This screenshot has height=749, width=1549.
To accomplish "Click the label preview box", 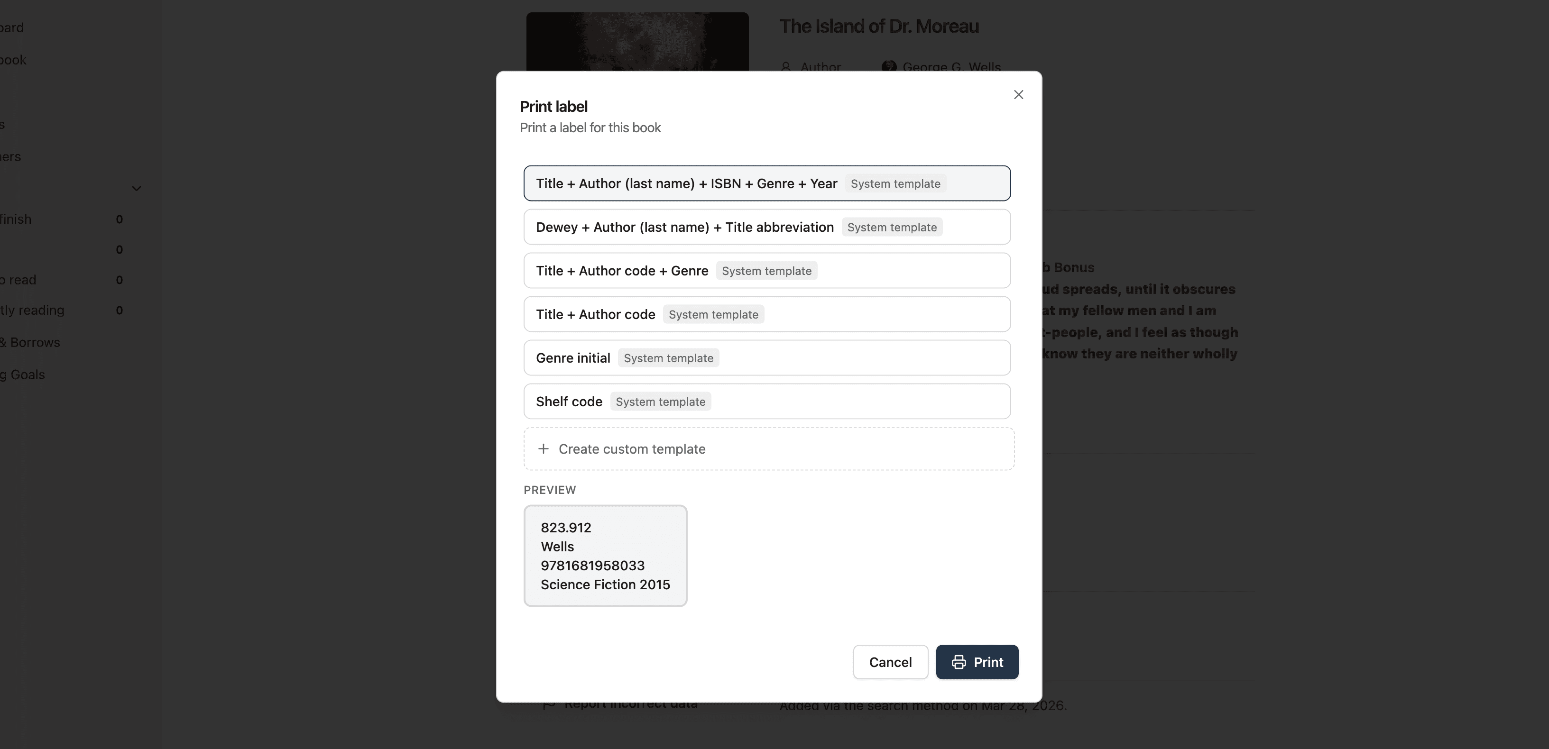I will click(605, 556).
